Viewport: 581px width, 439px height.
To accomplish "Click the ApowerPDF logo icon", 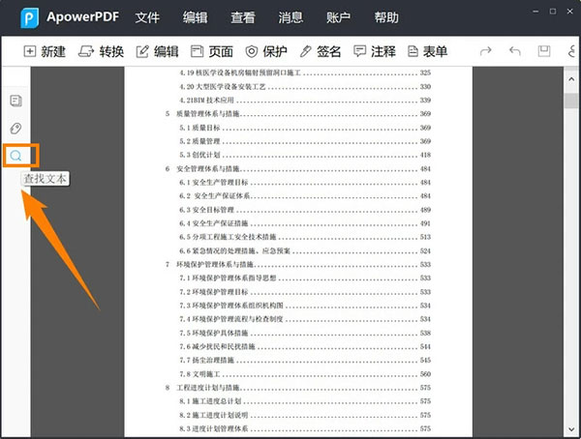I will (x=30, y=17).
